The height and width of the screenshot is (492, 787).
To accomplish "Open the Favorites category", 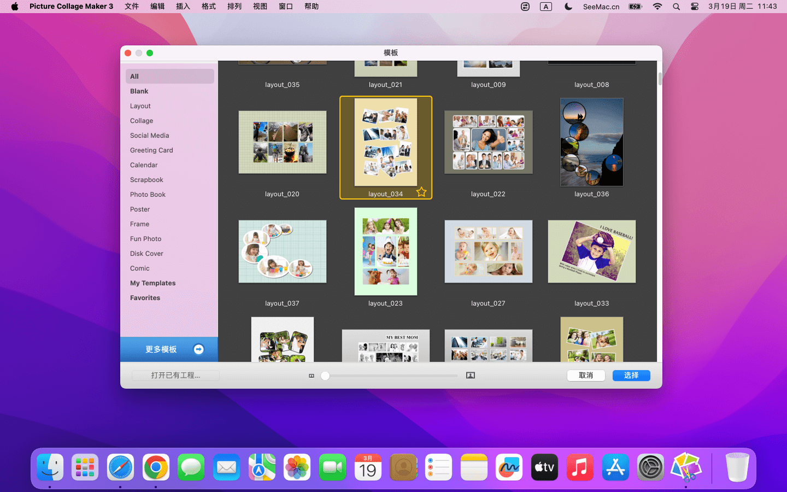I will click(x=169, y=298).
